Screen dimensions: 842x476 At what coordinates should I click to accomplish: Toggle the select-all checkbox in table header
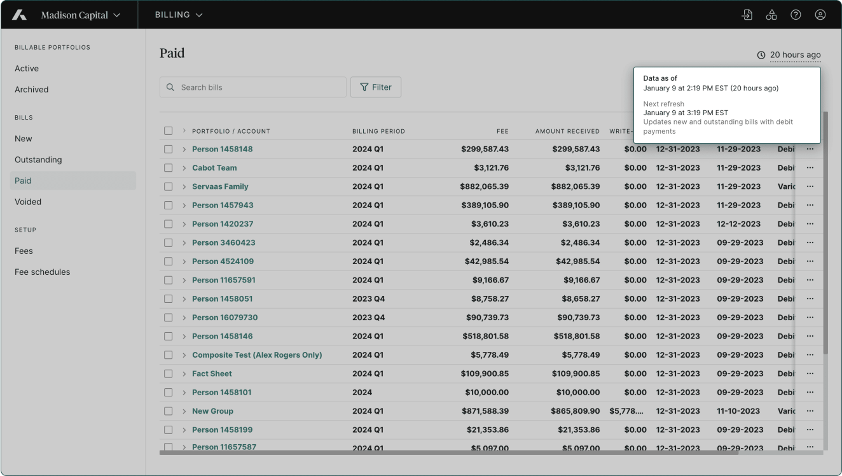point(169,131)
